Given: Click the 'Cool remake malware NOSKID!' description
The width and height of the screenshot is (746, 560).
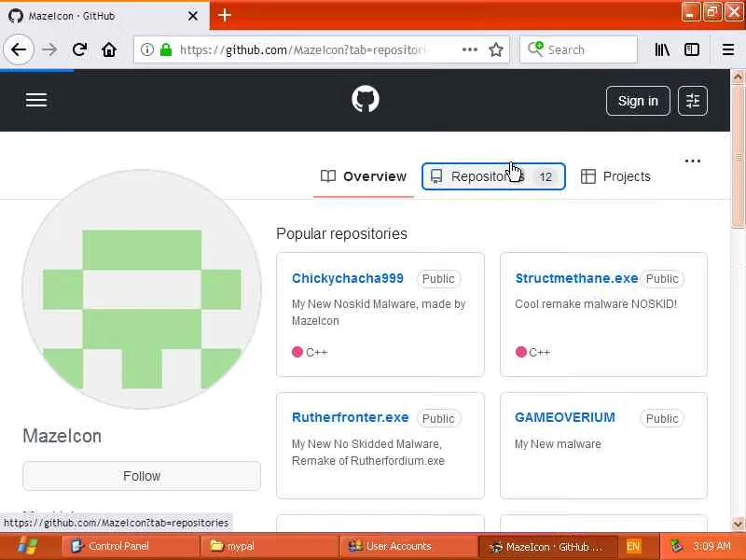Looking at the screenshot, I should (596, 304).
